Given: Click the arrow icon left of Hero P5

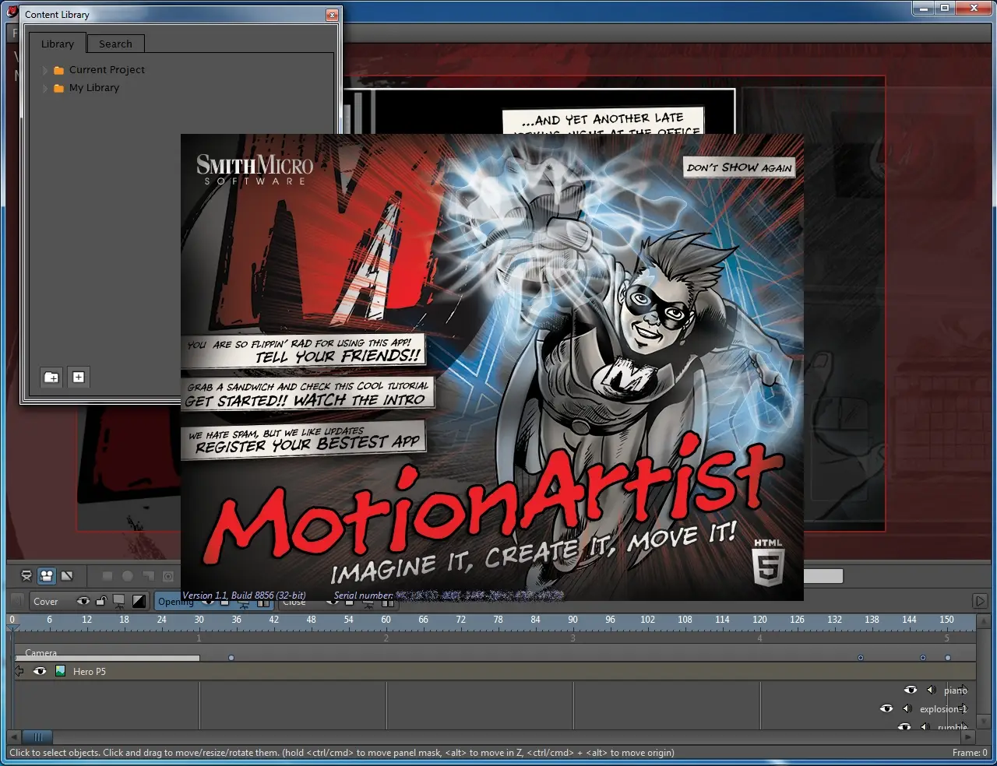Looking at the screenshot, I should [19, 671].
